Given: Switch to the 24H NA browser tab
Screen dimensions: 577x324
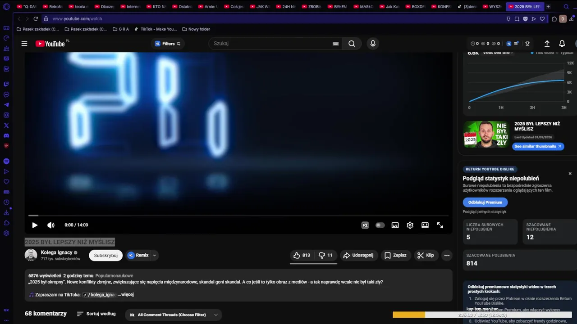Looking at the screenshot, I should tap(285, 7).
